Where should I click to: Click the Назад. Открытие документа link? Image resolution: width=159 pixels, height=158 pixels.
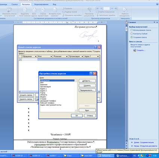point(145,146)
